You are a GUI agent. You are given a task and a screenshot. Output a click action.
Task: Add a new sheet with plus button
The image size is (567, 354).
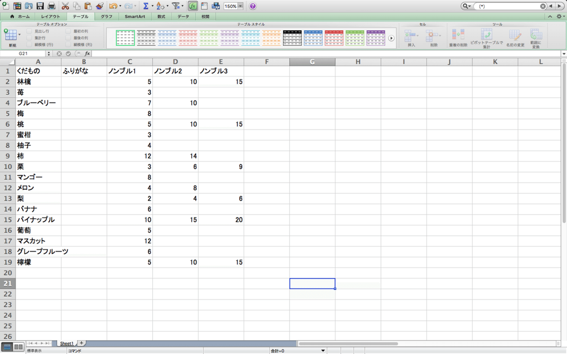click(81, 343)
